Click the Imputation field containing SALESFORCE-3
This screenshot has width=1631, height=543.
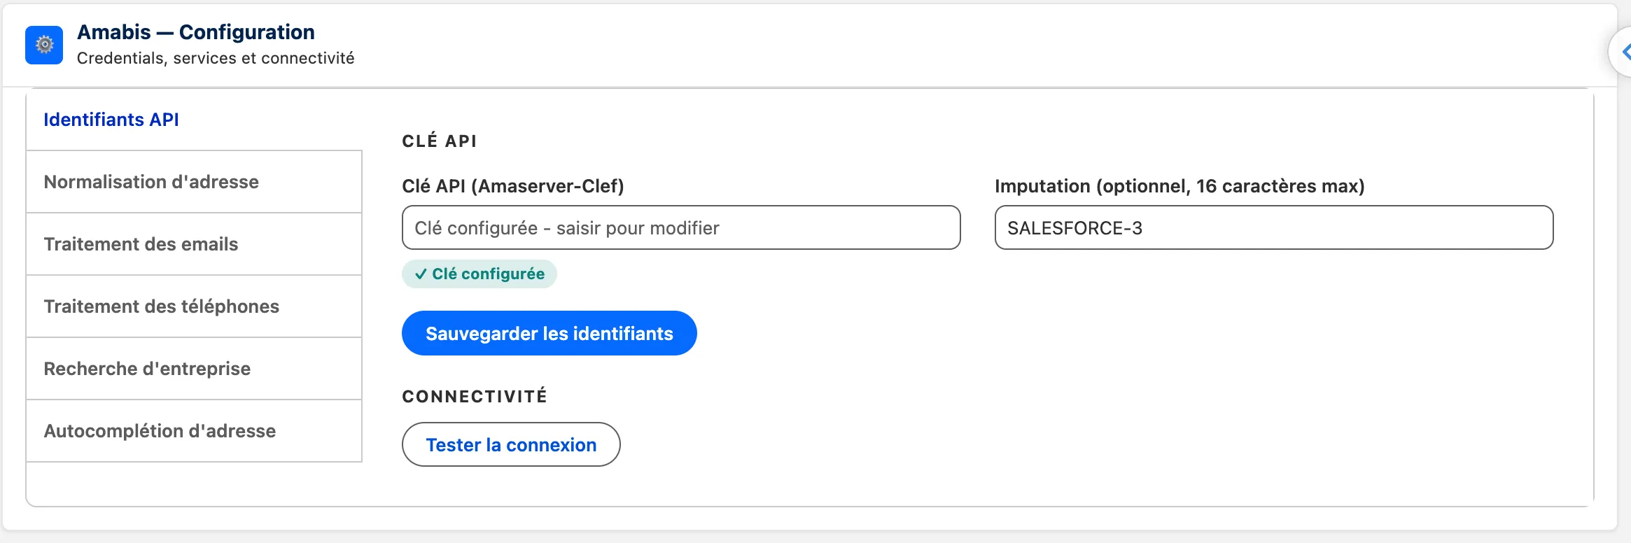click(x=1274, y=227)
